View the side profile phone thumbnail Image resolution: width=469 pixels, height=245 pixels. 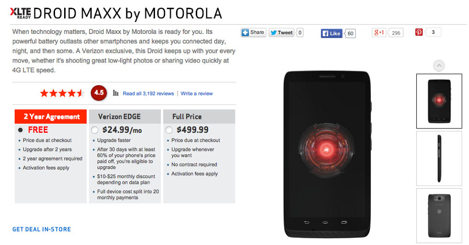coord(439,158)
